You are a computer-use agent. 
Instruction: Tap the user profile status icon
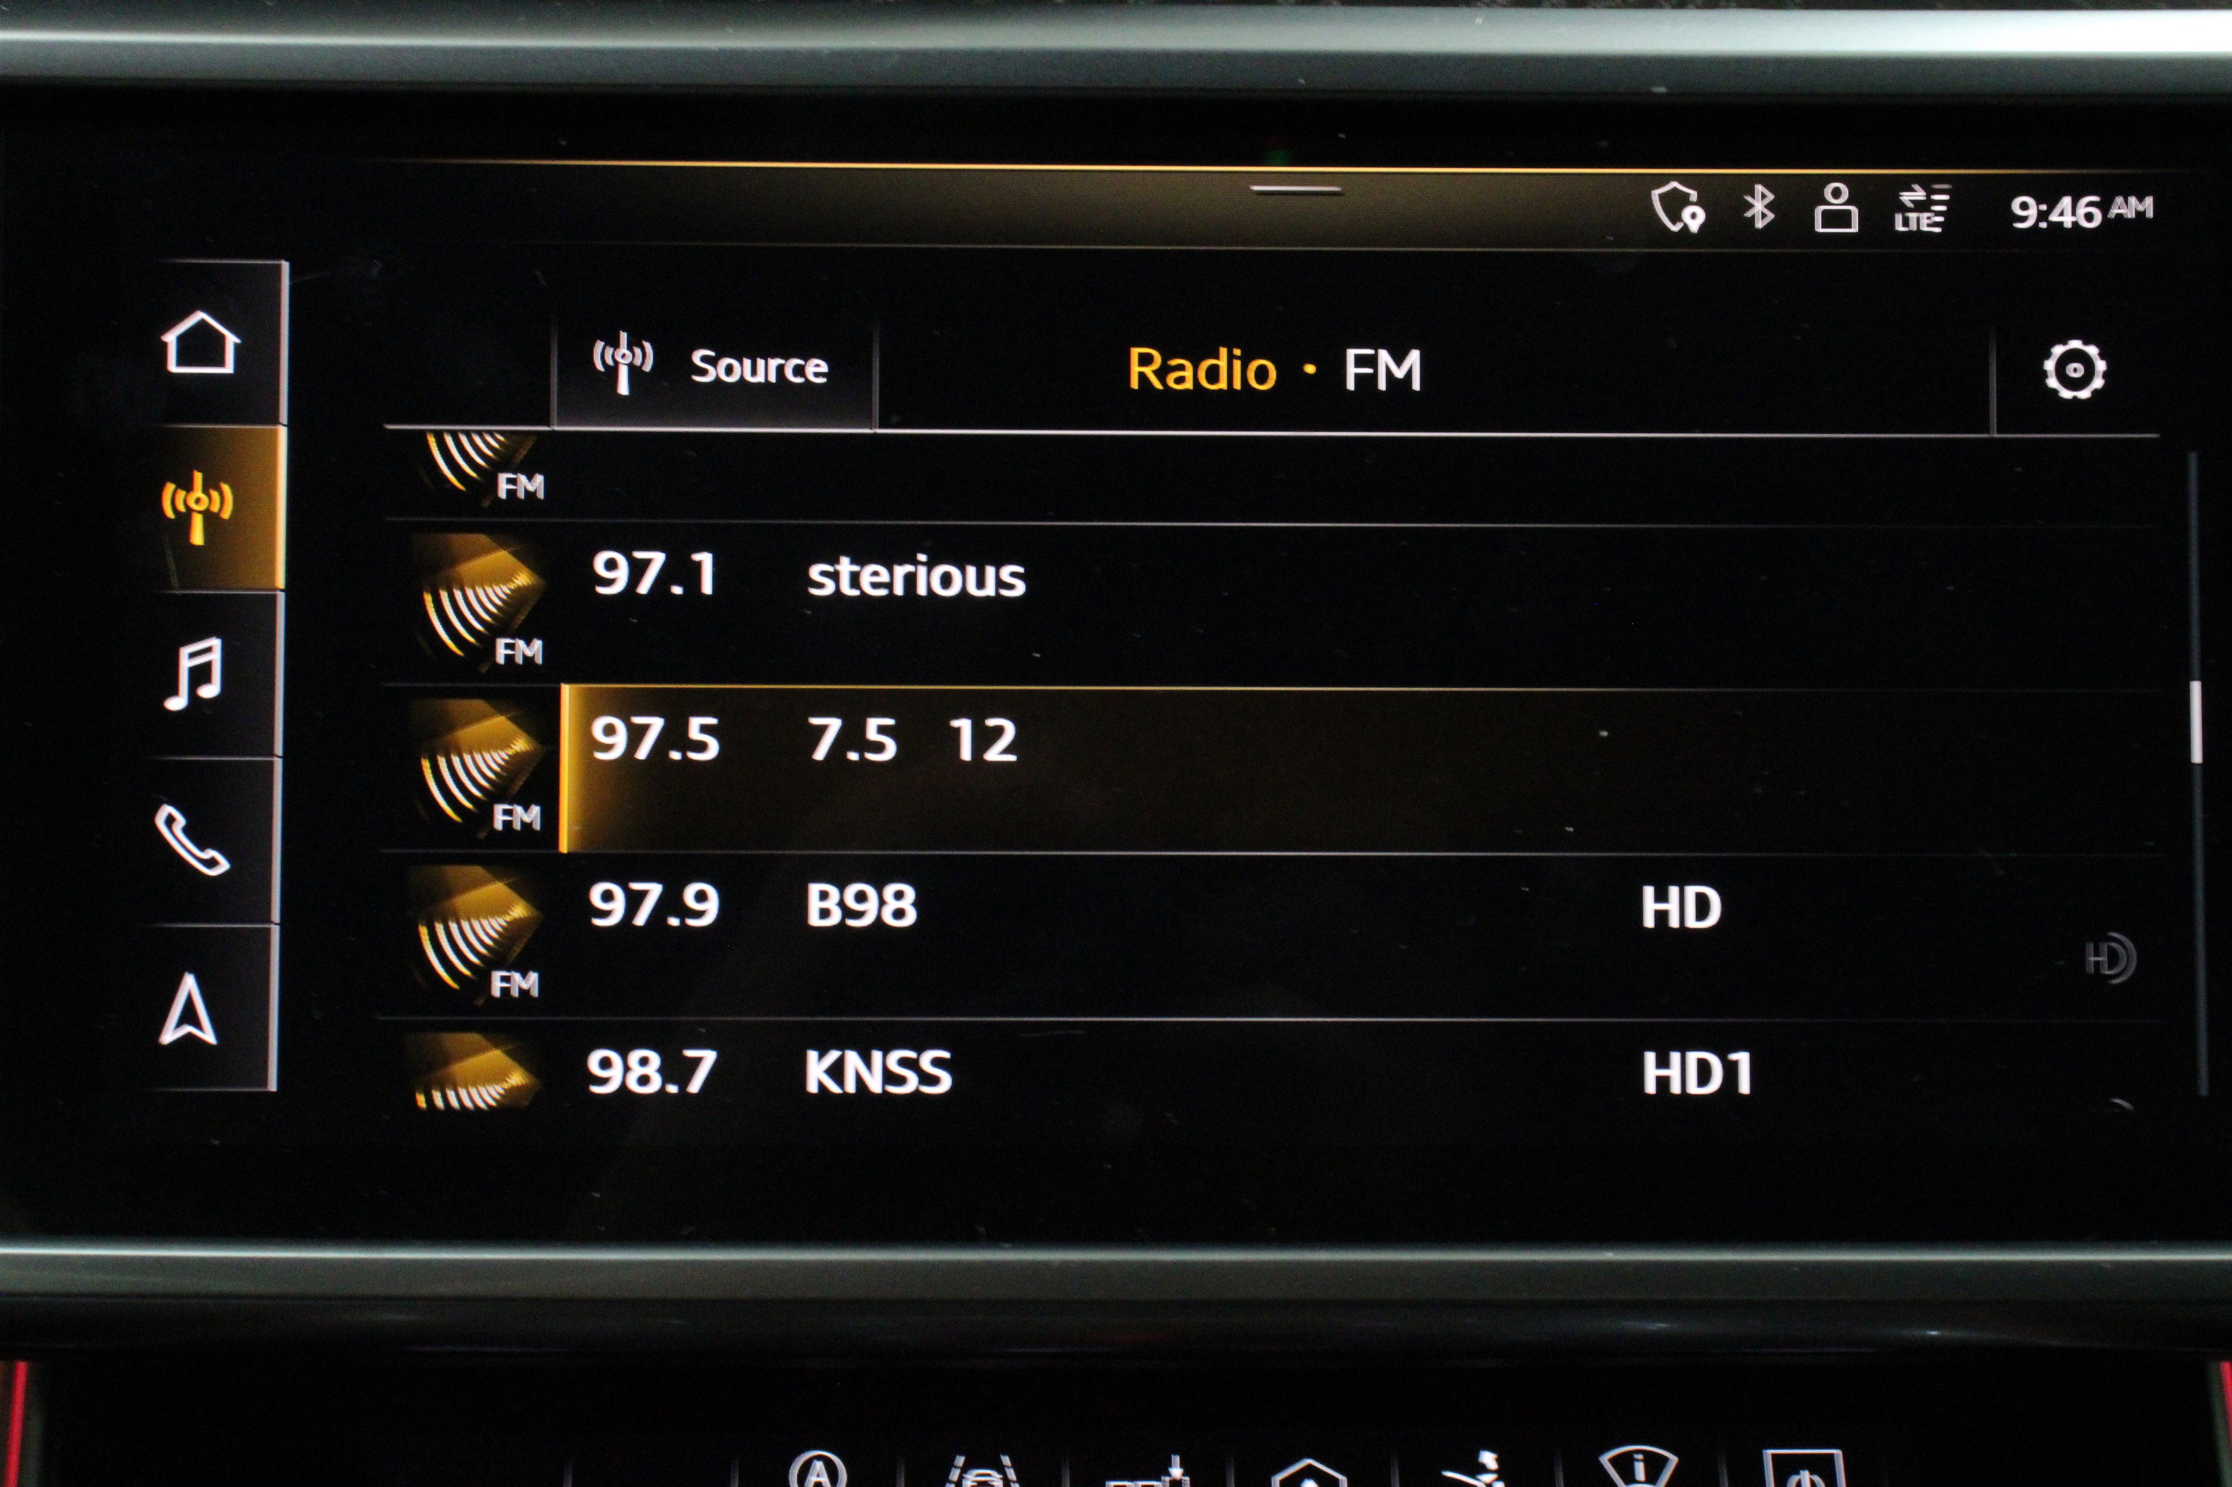click(x=1835, y=208)
